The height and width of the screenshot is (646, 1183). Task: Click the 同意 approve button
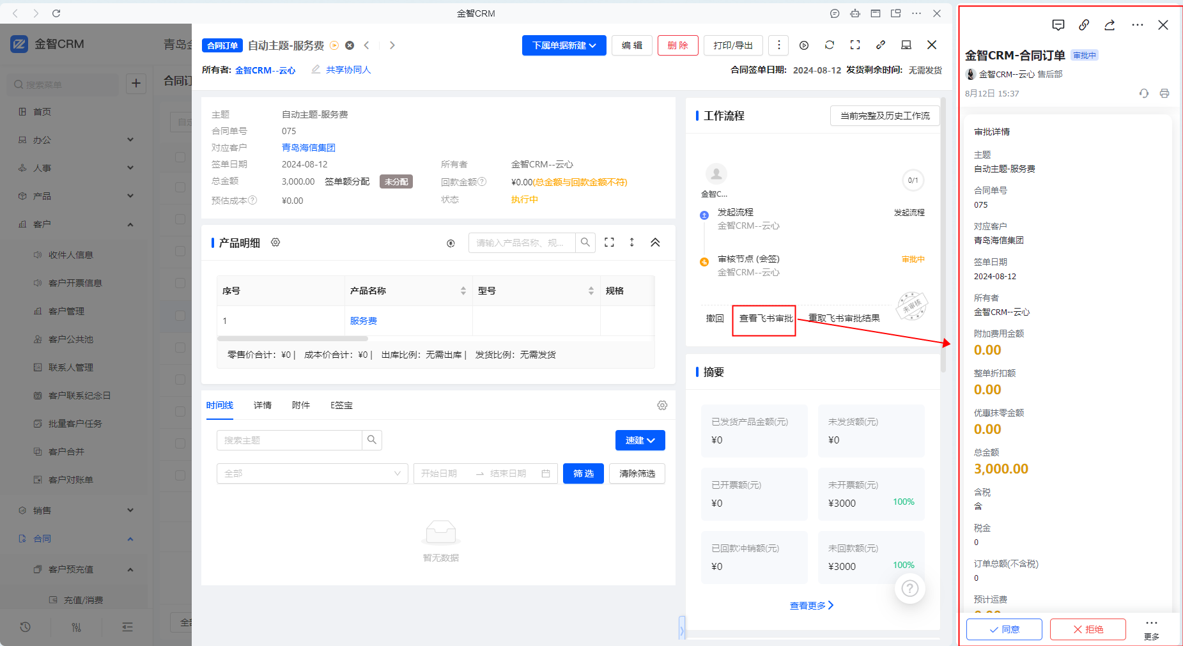[1003, 629]
